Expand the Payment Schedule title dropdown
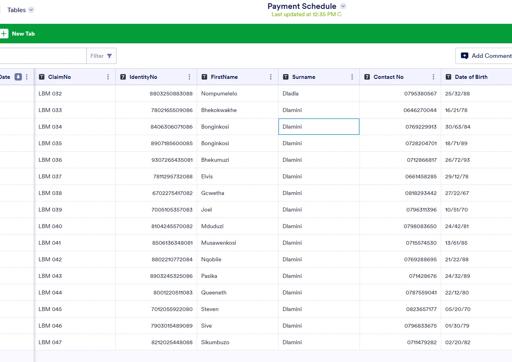Image resolution: width=512 pixels, height=362 pixels. 343,6
